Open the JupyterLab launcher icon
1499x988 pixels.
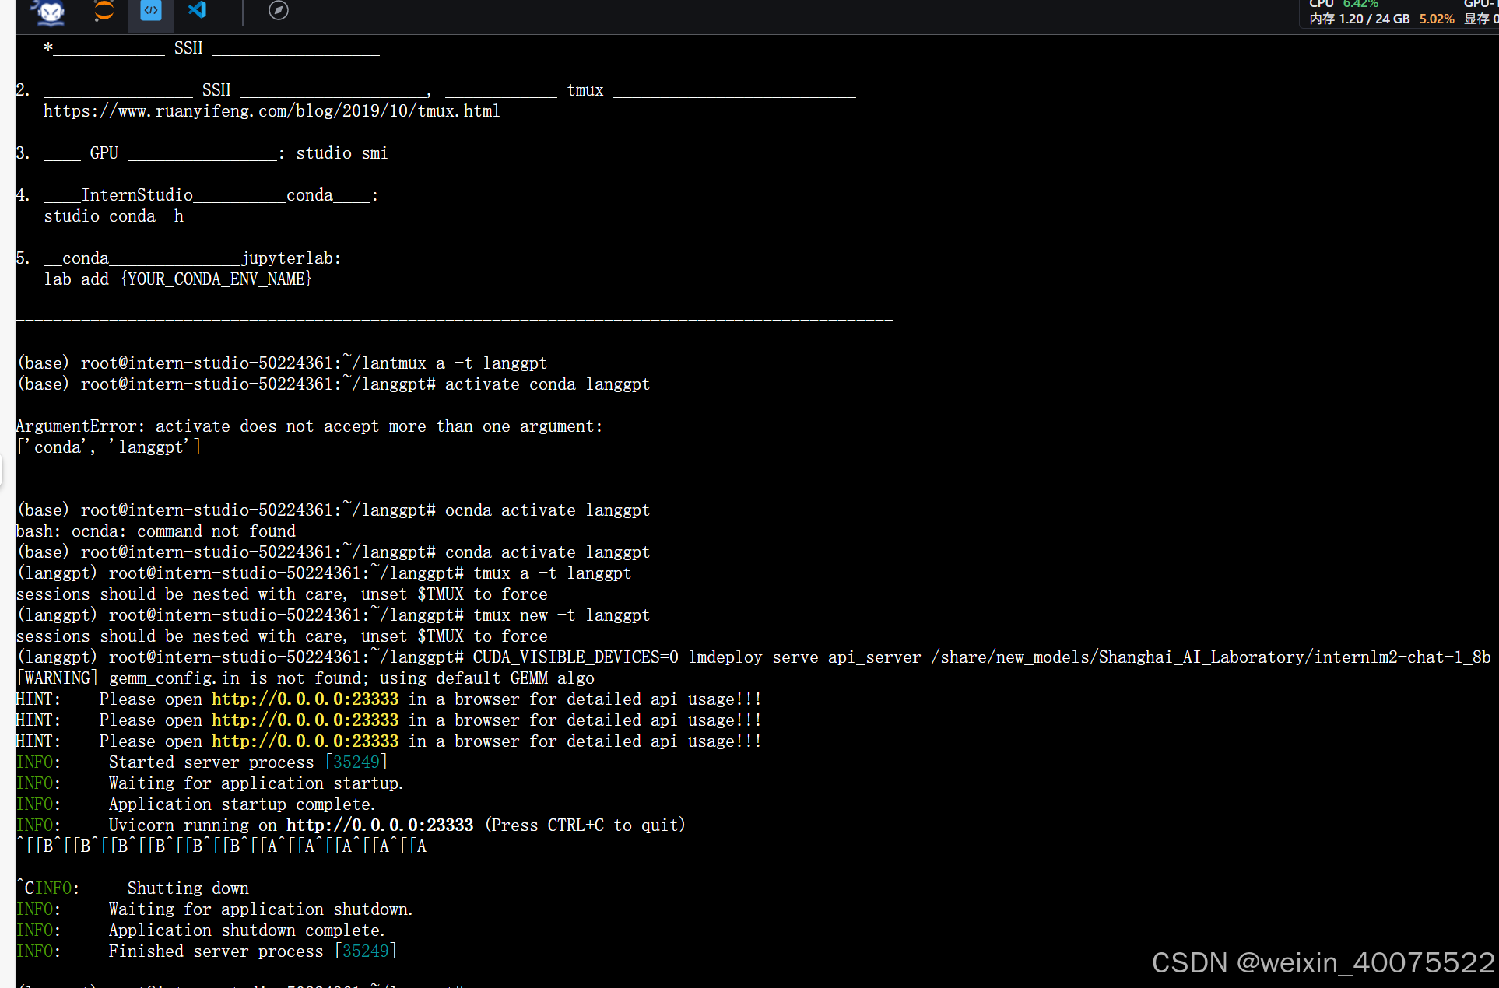[104, 11]
